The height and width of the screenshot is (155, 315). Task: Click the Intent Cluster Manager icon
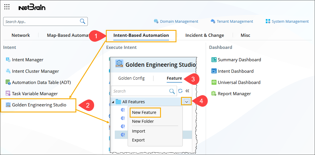point(8,71)
